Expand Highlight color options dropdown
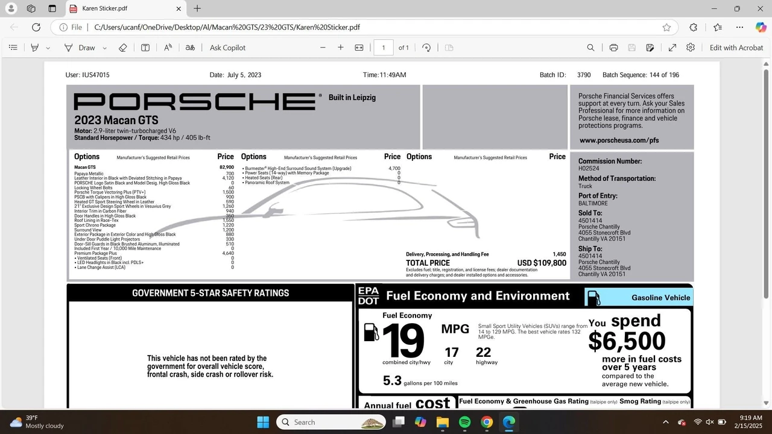772x434 pixels. pos(48,48)
